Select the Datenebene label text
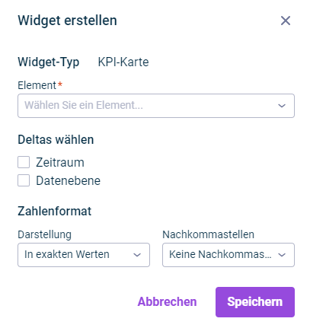The height and width of the screenshot is (328, 310). coord(69,180)
